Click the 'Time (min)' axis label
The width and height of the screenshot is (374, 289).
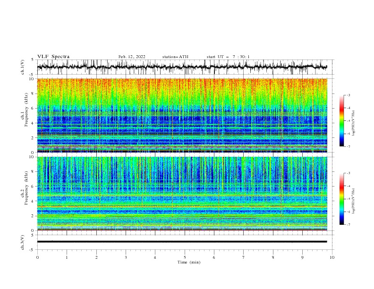pos(189,262)
